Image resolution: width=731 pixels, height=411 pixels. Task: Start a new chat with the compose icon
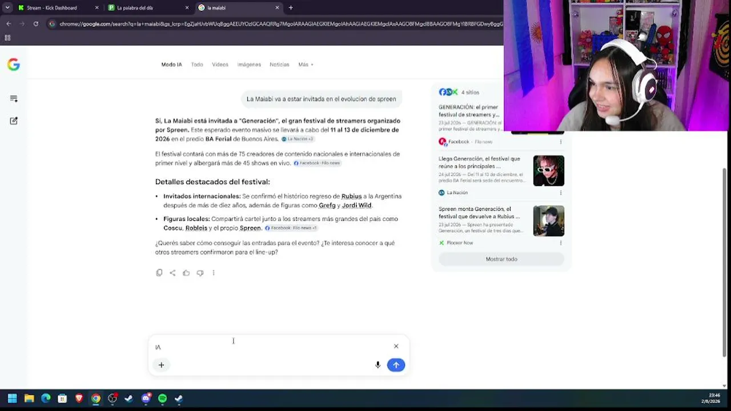(14, 121)
